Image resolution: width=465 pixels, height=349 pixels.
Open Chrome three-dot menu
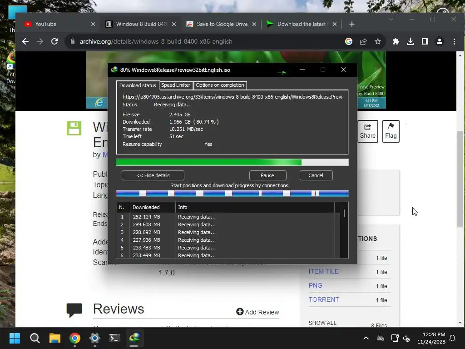(x=454, y=41)
